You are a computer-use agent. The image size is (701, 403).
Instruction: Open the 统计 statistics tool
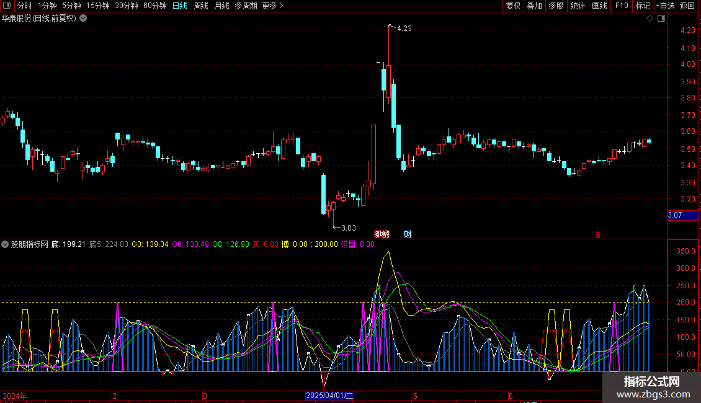tap(578, 6)
